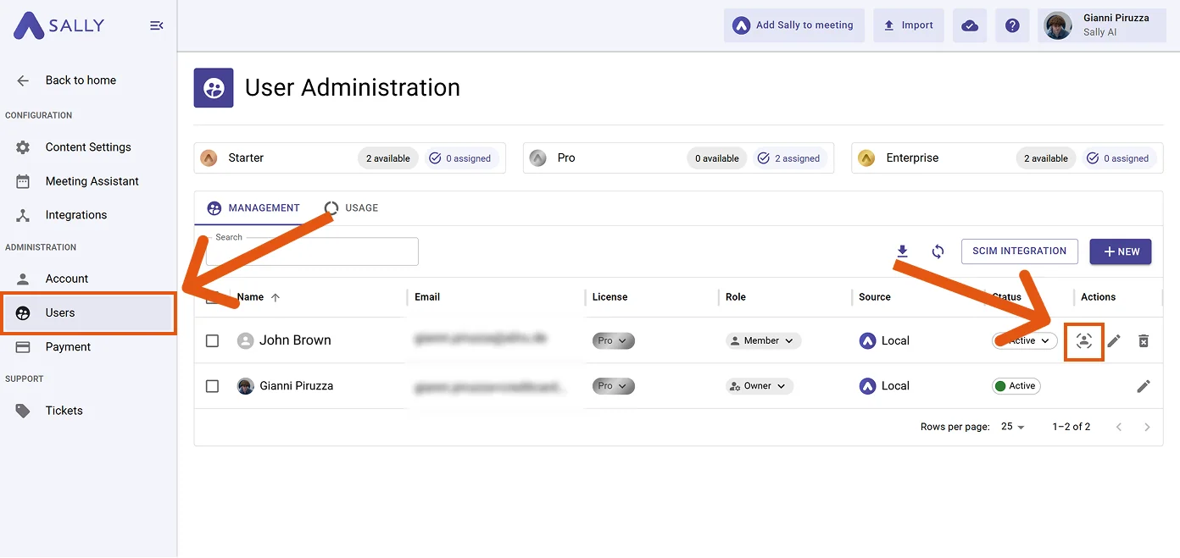
Task: Click the Sally logo
Action: coord(58,25)
